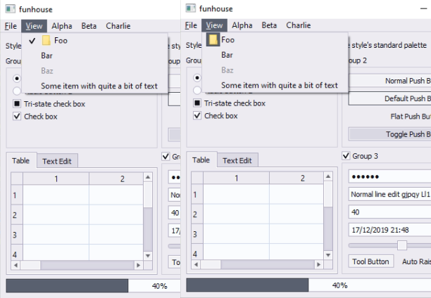Click scroll down arrow of left window table
Screen dimensions: 431x298
(148, 256)
